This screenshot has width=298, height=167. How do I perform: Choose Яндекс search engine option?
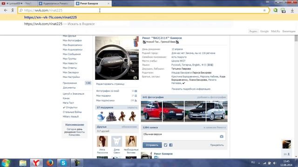tap(253, 31)
